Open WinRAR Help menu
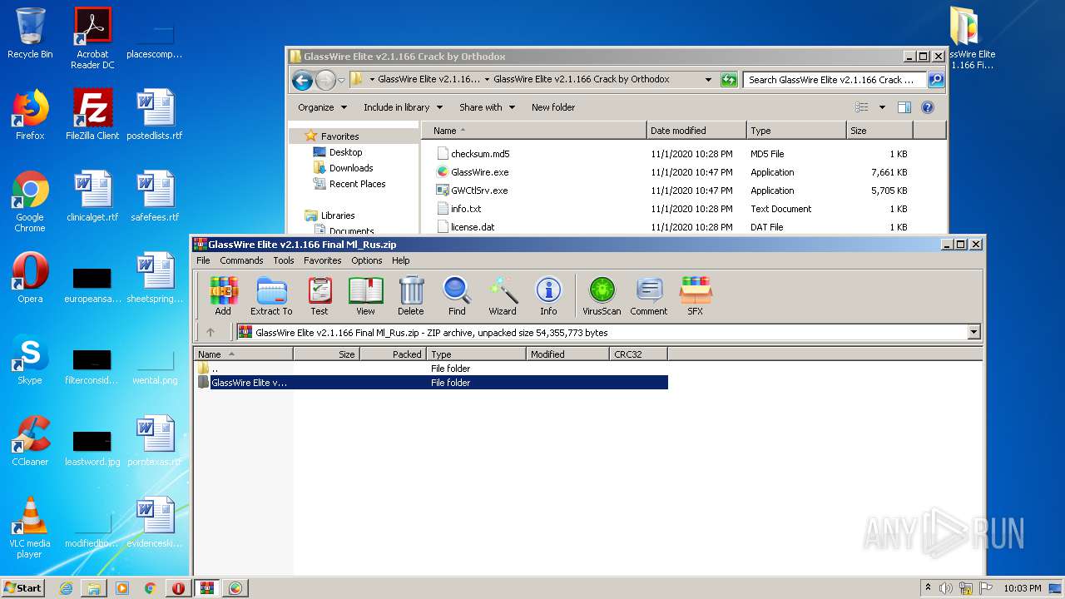The width and height of the screenshot is (1065, 599). (x=401, y=260)
